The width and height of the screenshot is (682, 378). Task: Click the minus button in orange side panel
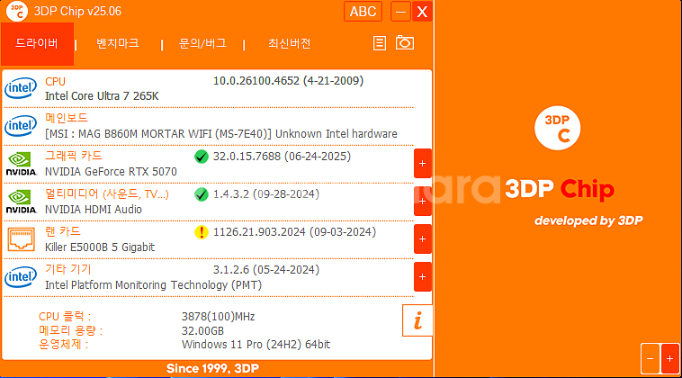click(651, 358)
